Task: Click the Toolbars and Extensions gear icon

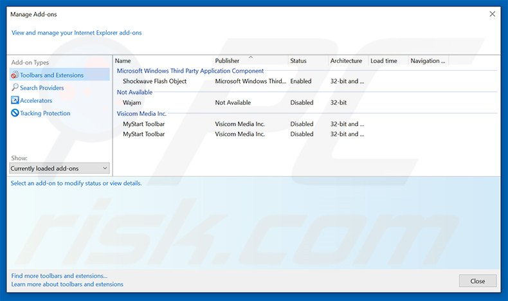Action: click(15, 75)
